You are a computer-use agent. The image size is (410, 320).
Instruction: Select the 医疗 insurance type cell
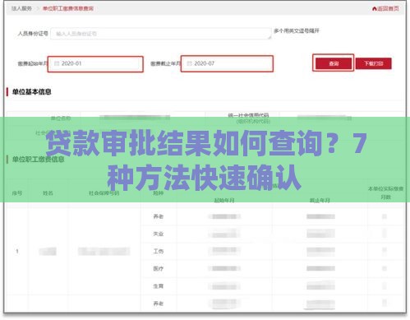pos(159,269)
